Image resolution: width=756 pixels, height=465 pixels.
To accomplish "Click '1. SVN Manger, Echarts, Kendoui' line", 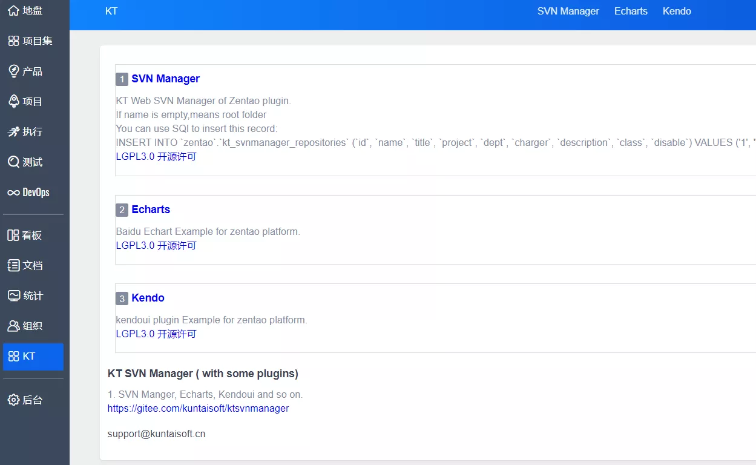I will click(x=205, y=395).
